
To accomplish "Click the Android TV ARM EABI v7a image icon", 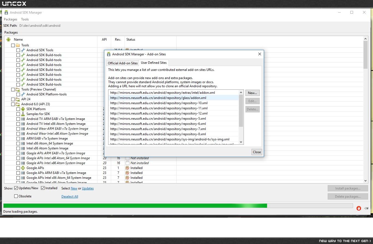I will tap(23, 119).
